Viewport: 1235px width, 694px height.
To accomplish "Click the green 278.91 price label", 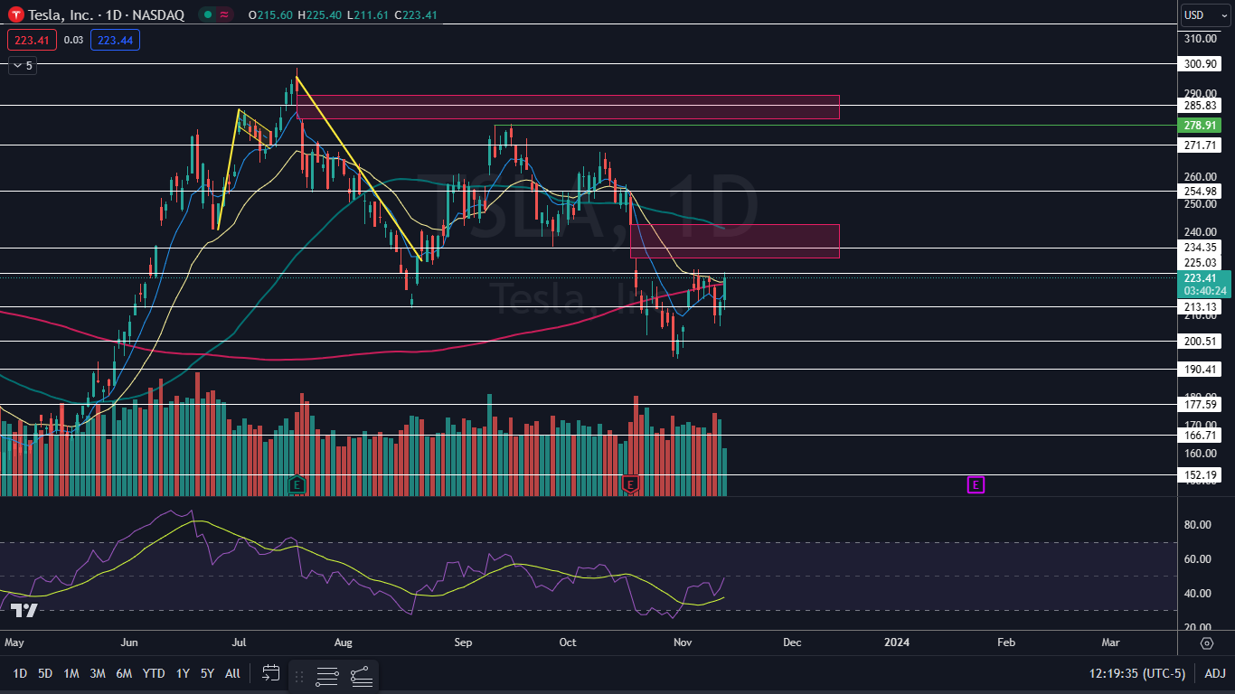I will 1201,126.
